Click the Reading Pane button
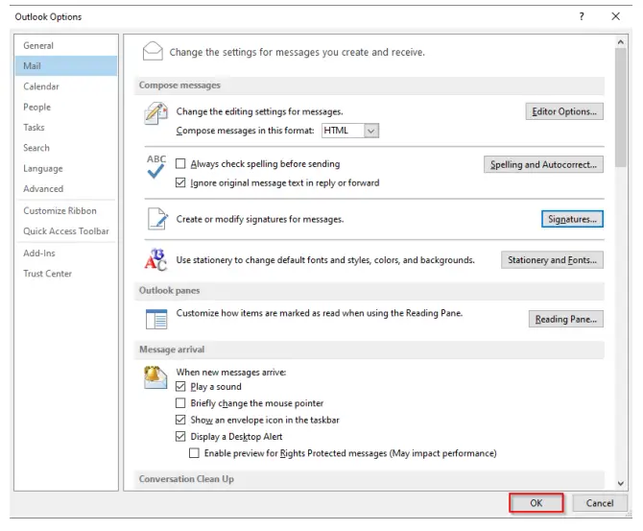The height and width of the screenshot is (531, 643). [x=565, y=319]
